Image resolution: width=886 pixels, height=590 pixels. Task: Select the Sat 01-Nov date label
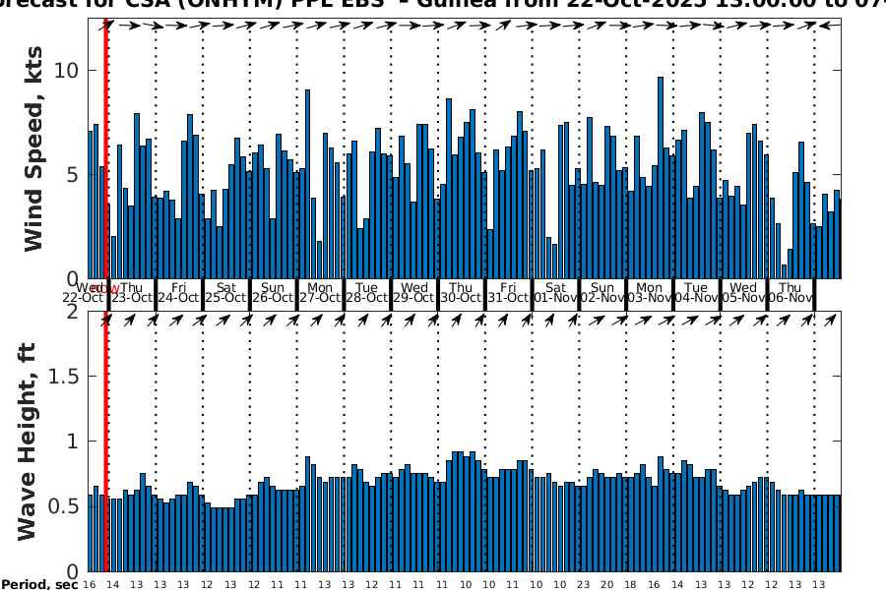[x=555, y=293]
